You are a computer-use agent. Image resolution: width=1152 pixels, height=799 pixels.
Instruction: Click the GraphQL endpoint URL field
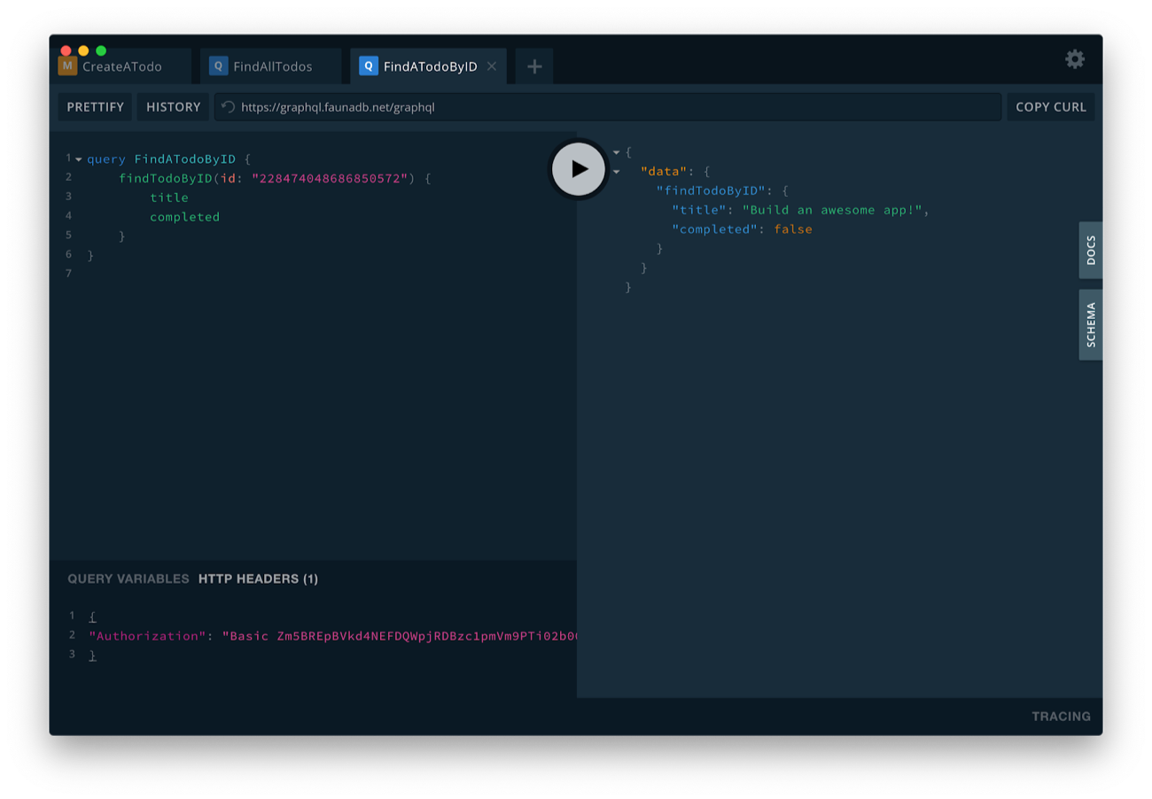click(608, 107)
